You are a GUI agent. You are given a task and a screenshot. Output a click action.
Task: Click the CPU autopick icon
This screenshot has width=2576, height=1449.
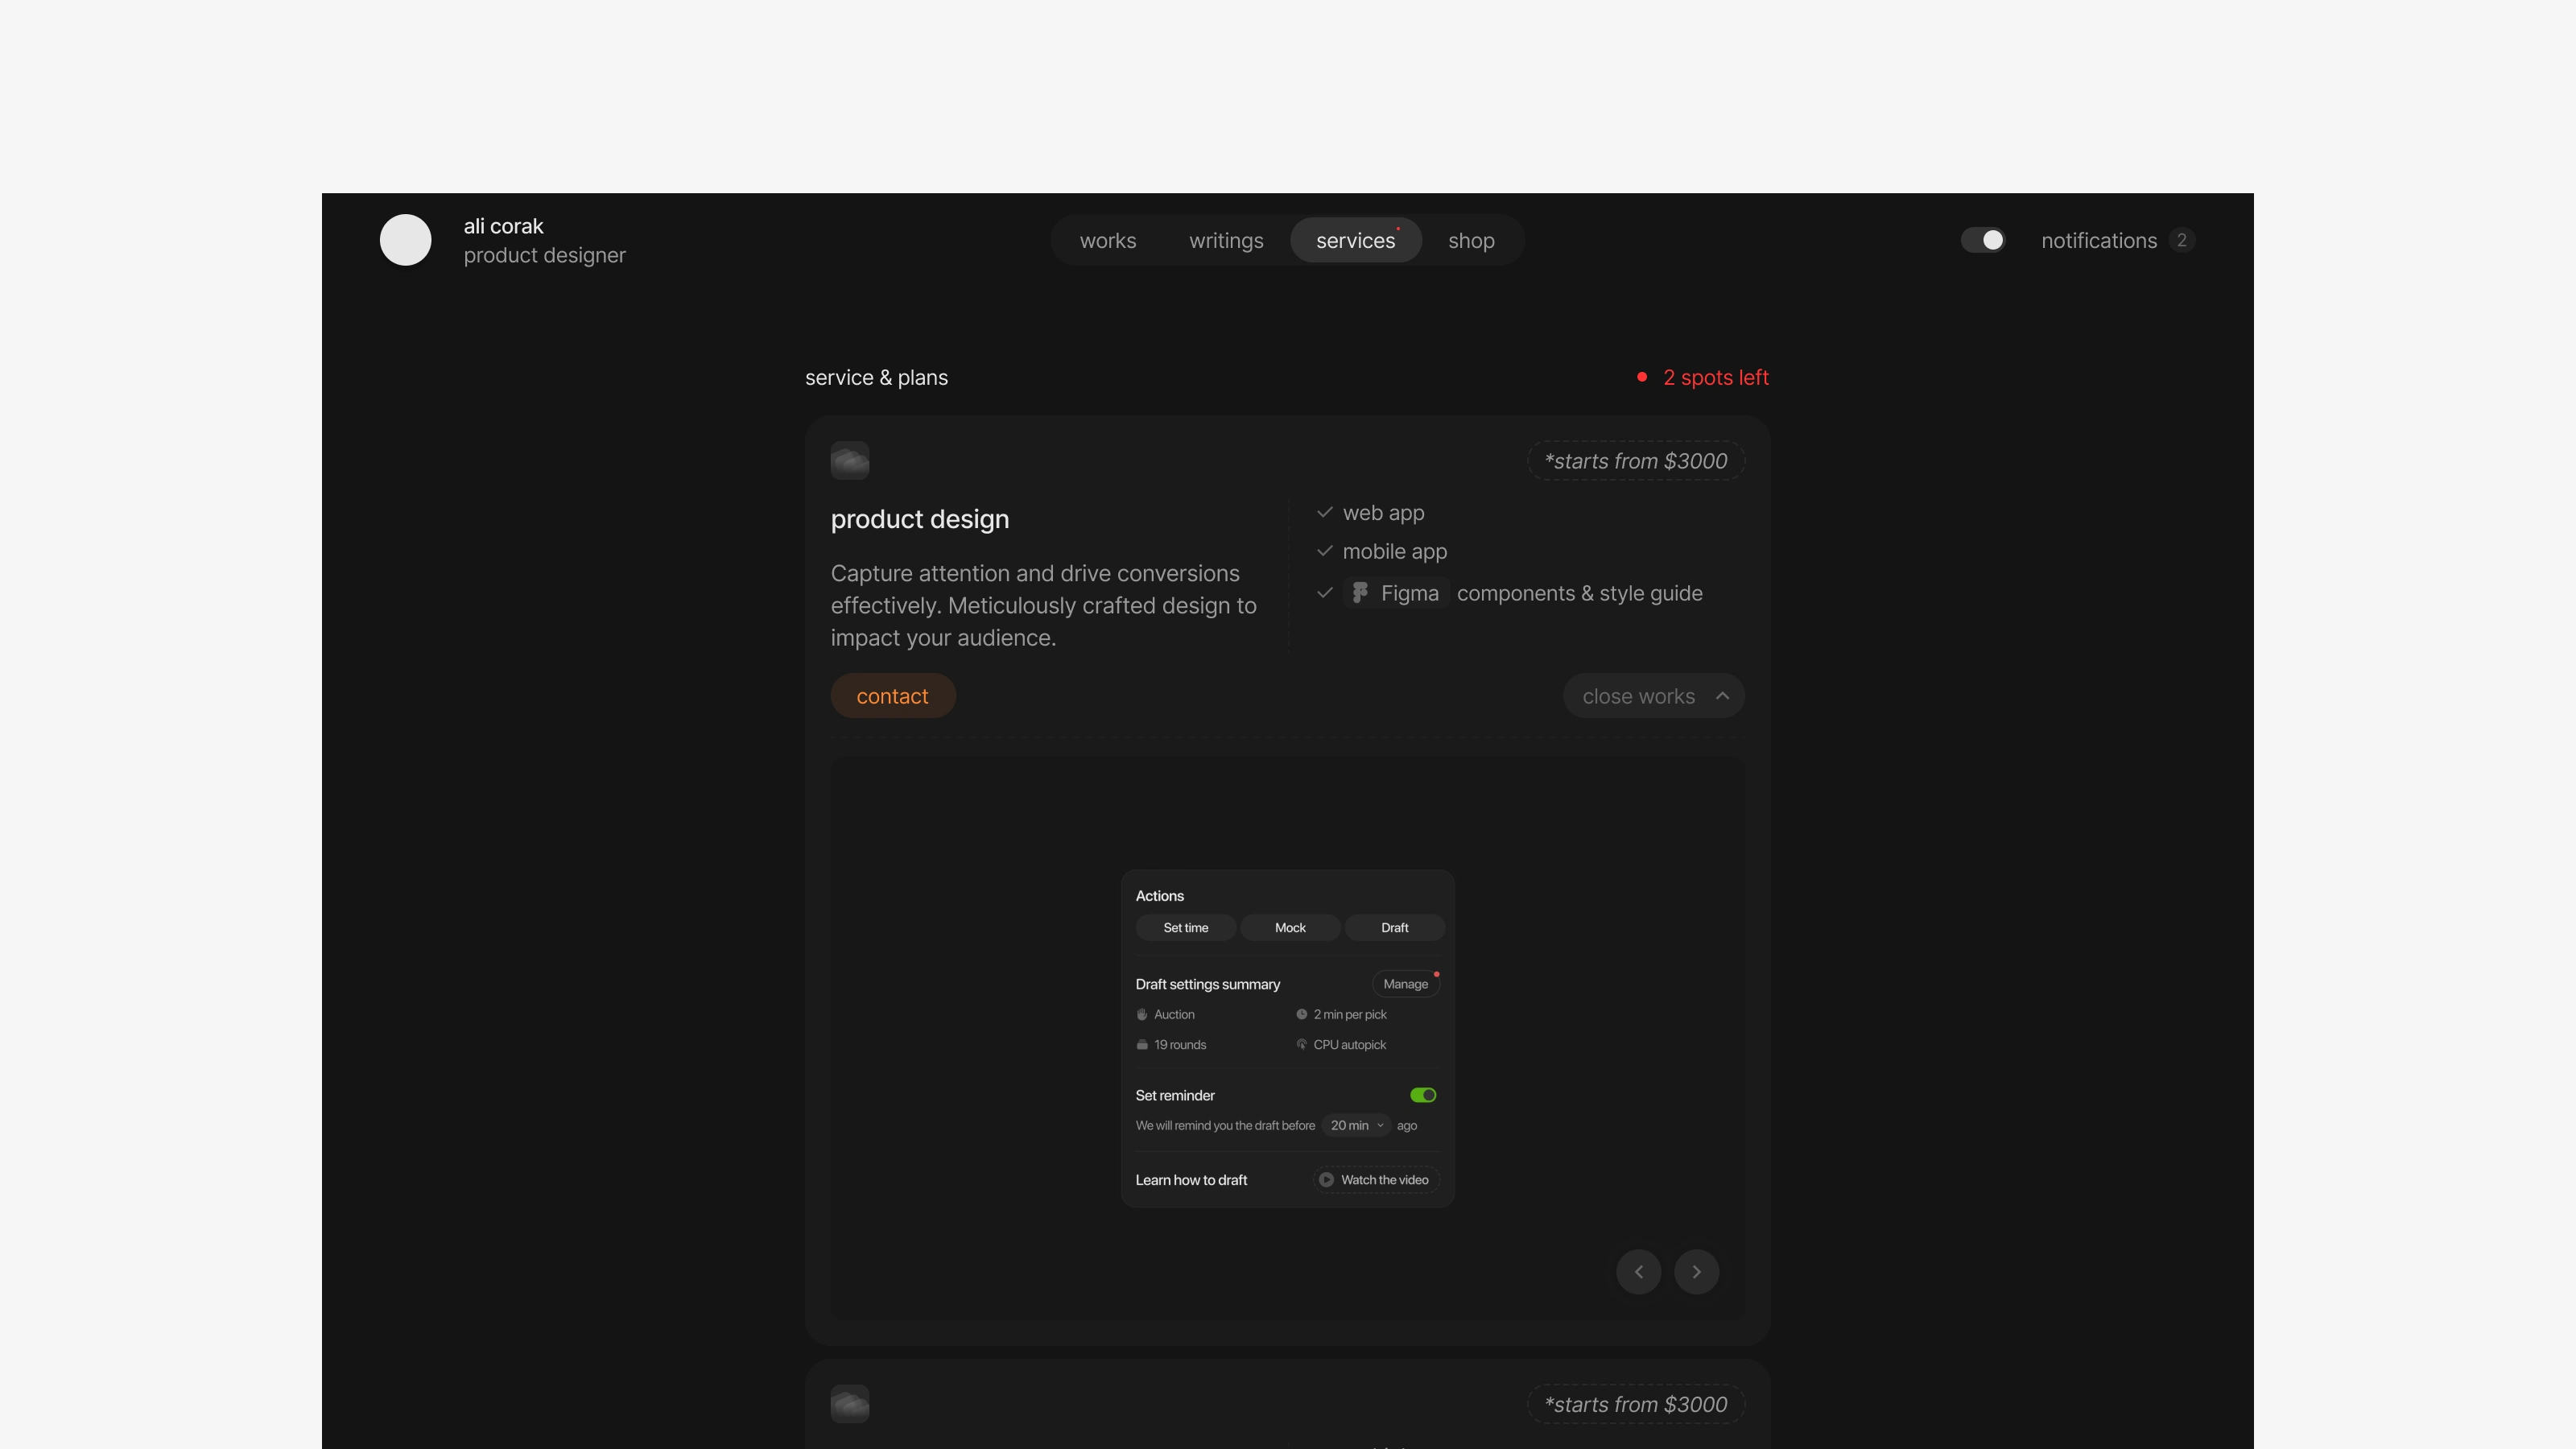click(x=1301, y=1044)
